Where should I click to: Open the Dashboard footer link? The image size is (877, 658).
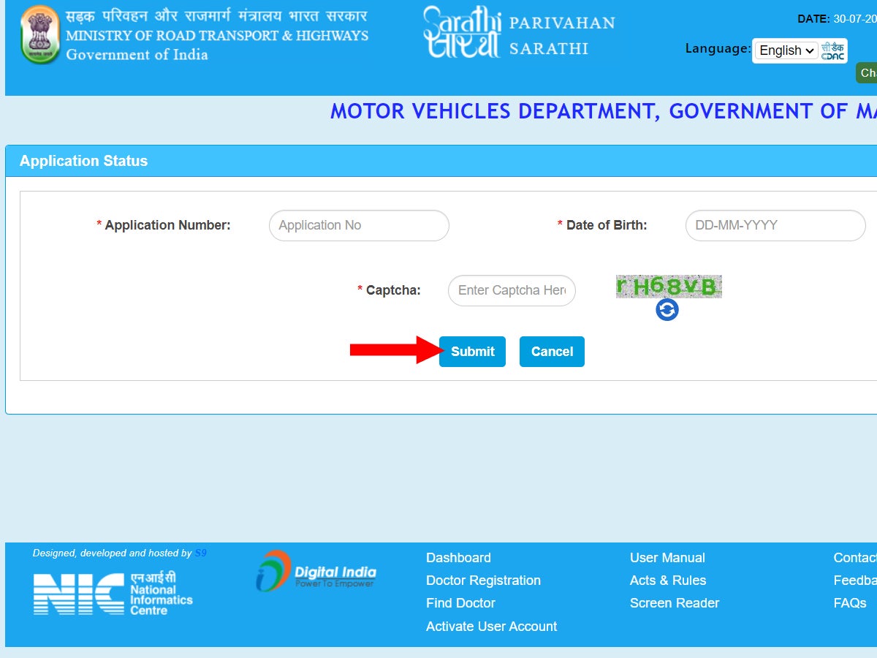coord(458,558)
